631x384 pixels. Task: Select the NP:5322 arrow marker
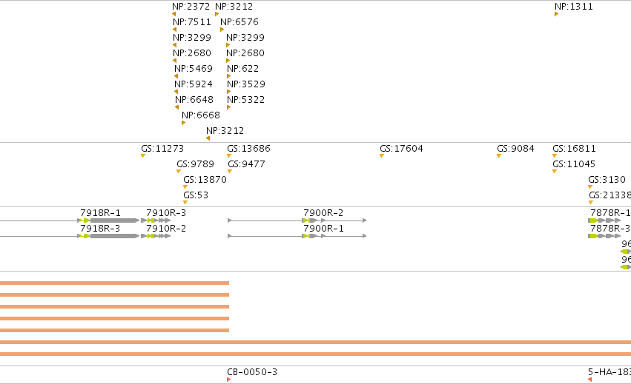[x=228, y=107]
